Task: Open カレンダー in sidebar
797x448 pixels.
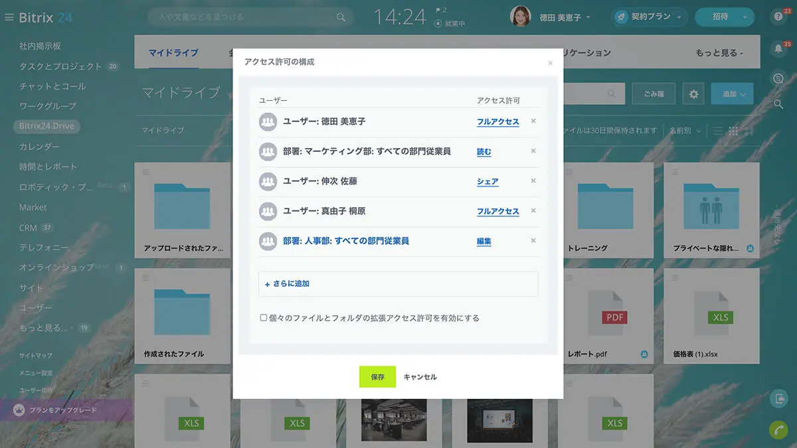Action: pos(39,146)
